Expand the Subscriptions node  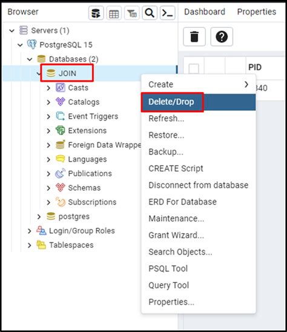(48, 202)
